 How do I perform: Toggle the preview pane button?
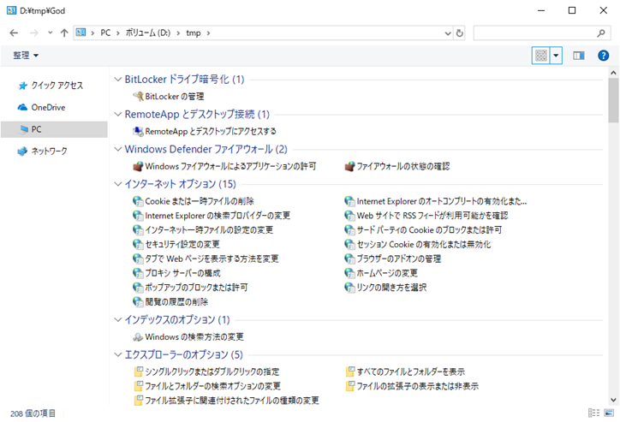(x=579, y=56)
